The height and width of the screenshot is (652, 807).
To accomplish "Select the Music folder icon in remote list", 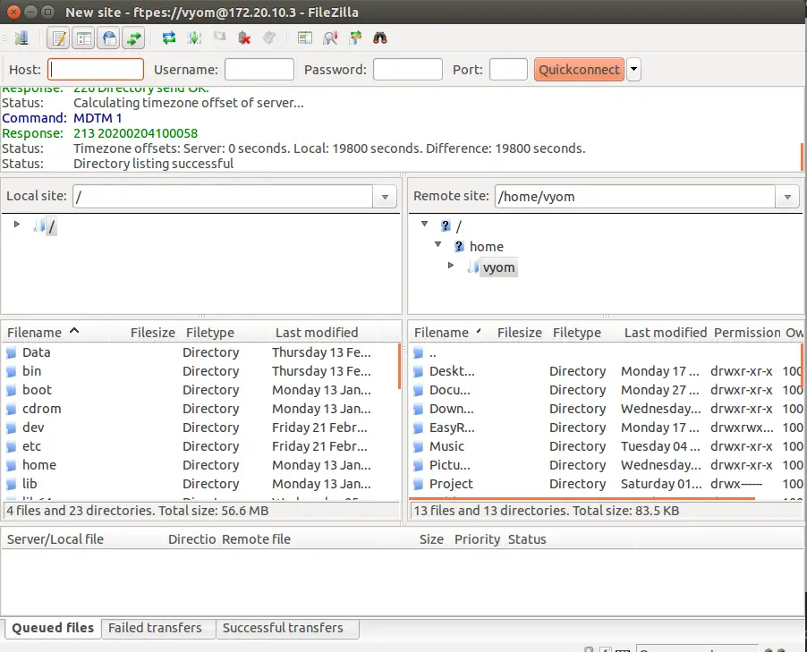I will pos(419,446).
